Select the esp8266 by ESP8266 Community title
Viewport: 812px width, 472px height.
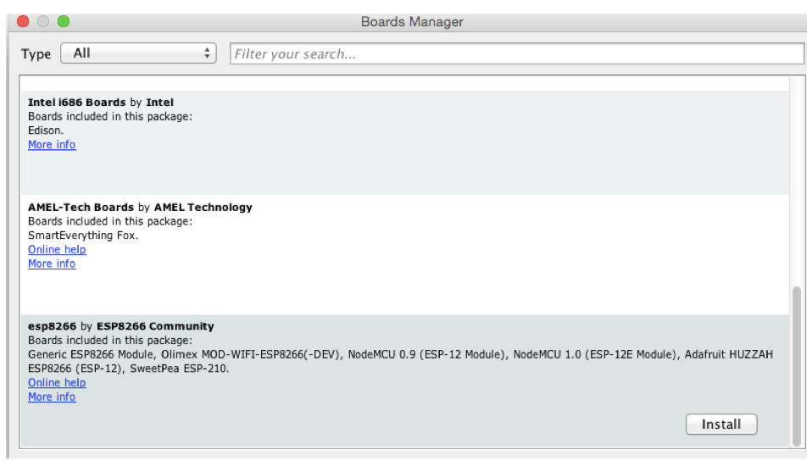coord(120,326)
